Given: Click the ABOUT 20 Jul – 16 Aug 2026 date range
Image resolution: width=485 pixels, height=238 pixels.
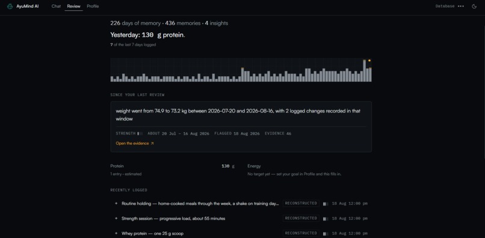Looking at the screenshot, I should point(179,133).
